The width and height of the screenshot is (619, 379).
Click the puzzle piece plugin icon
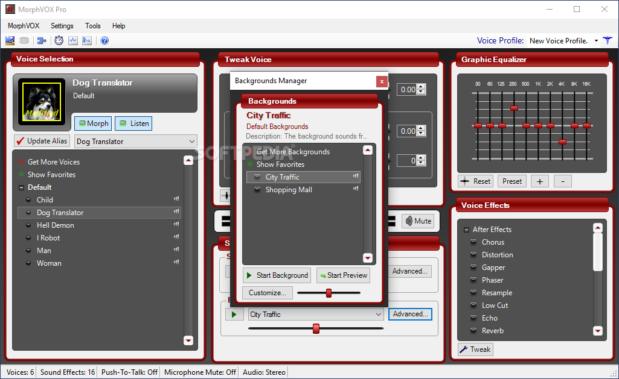(42, 40)
